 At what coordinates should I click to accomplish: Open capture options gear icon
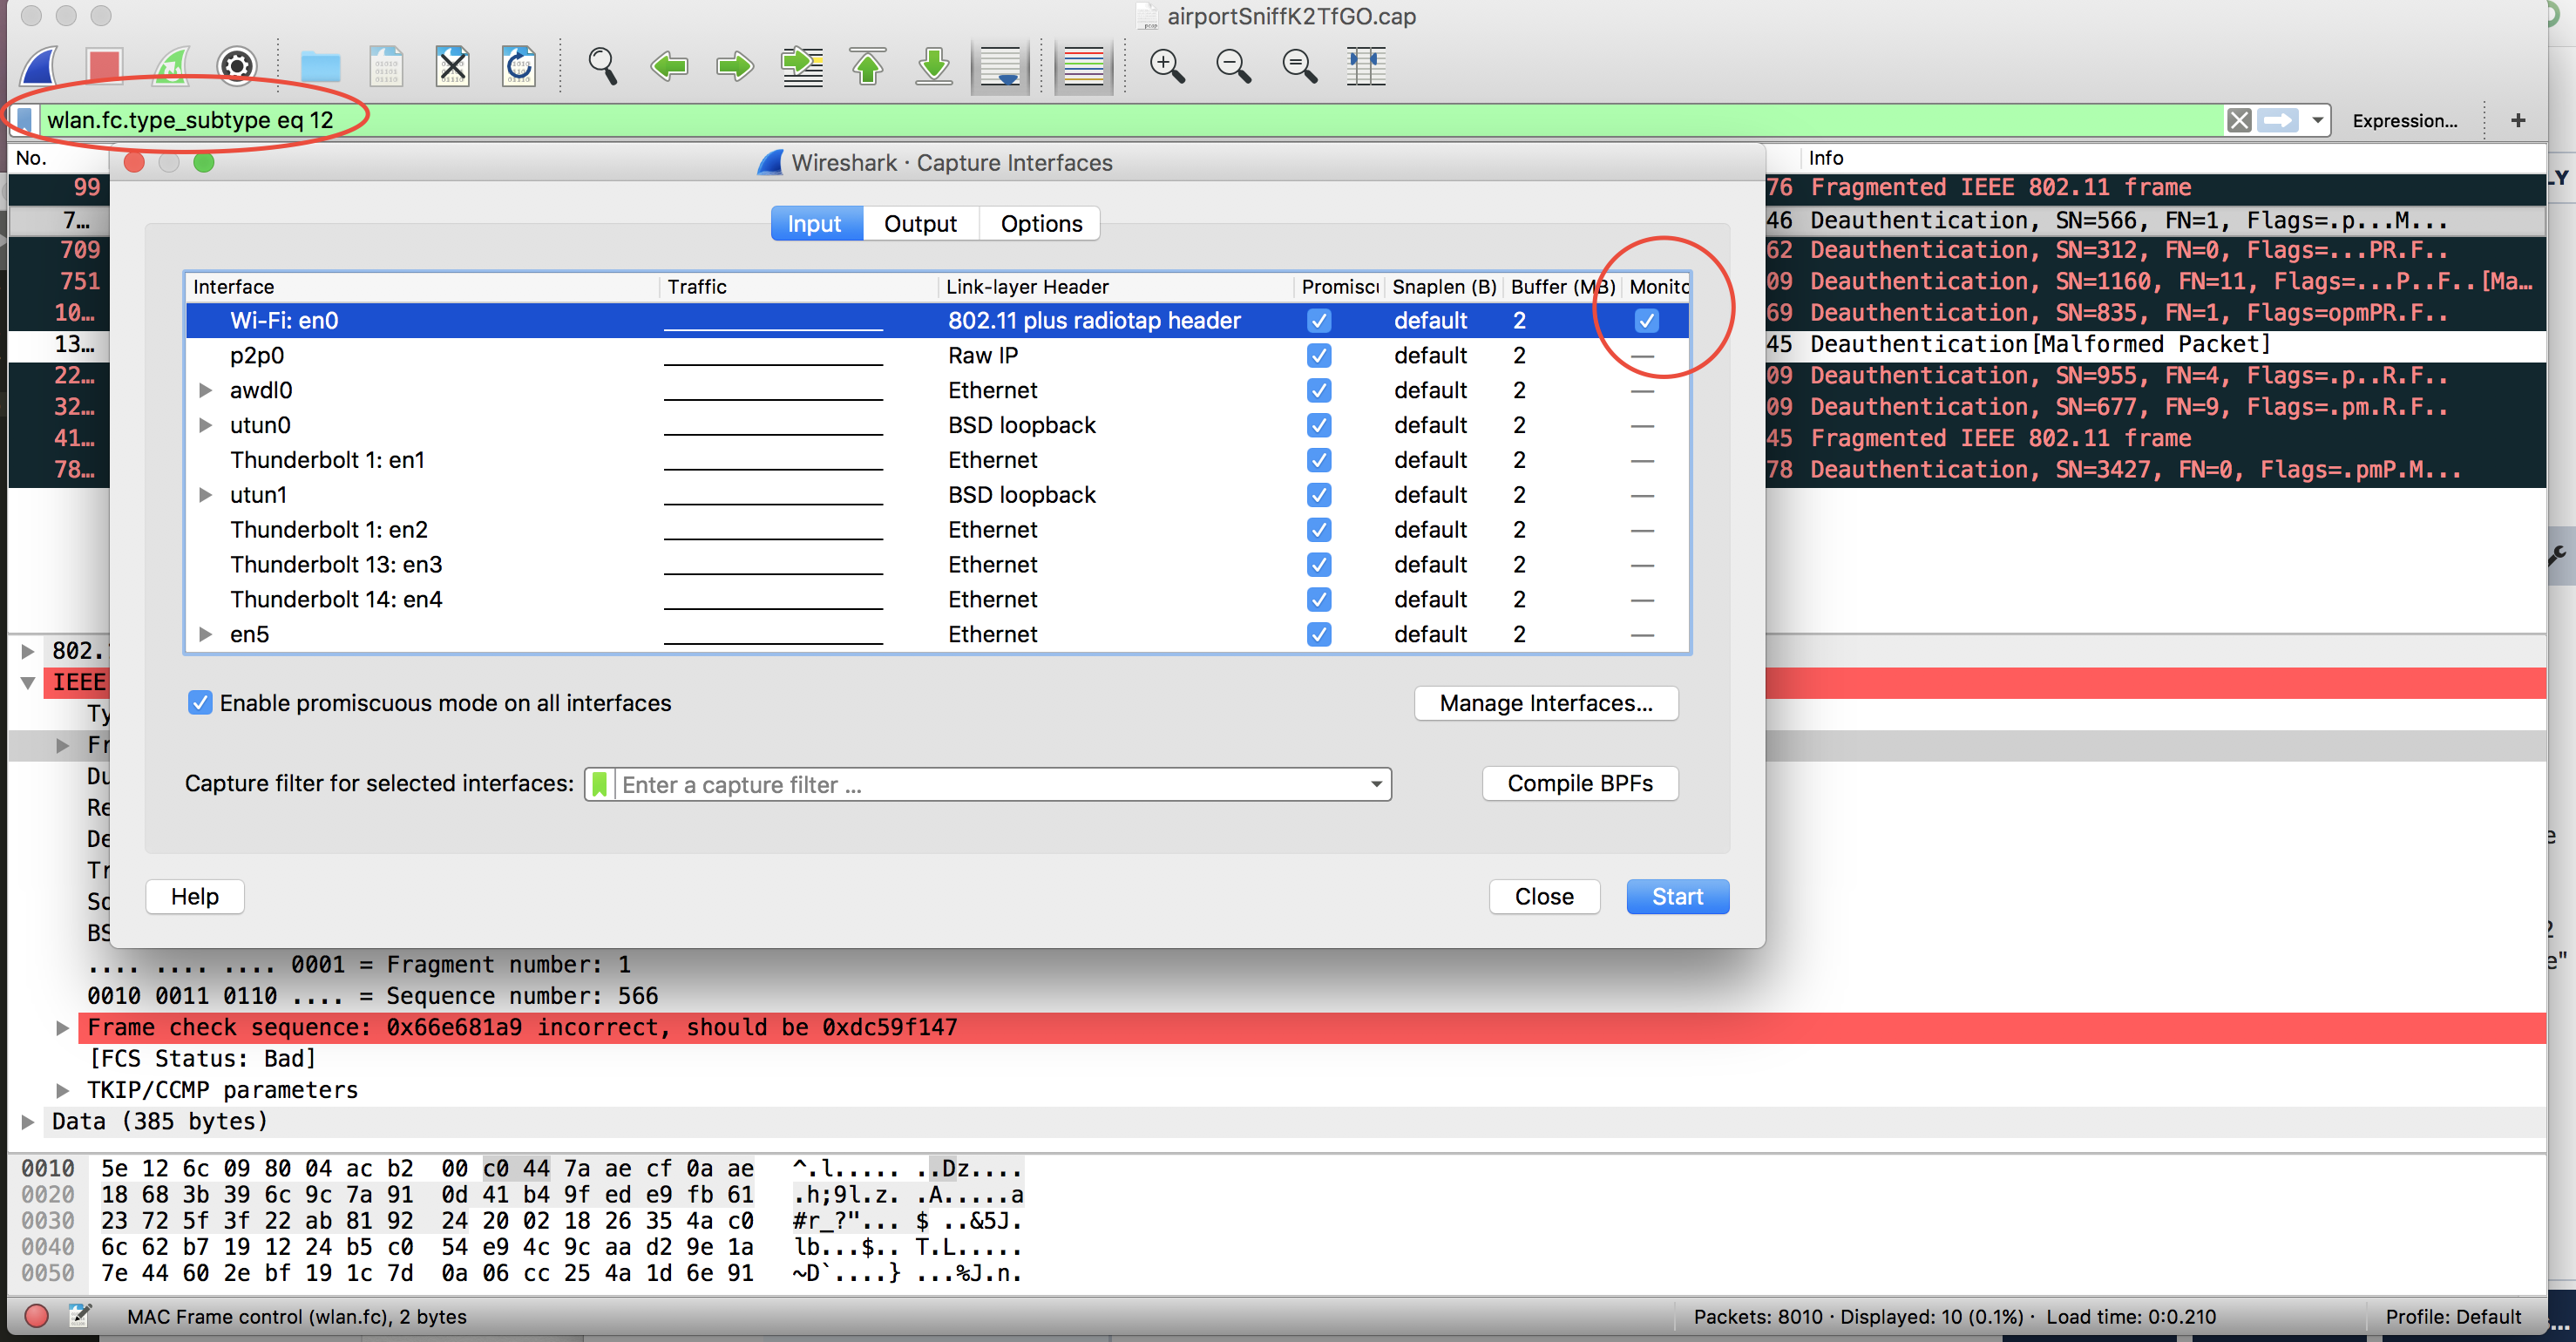[x=237, y=66]
